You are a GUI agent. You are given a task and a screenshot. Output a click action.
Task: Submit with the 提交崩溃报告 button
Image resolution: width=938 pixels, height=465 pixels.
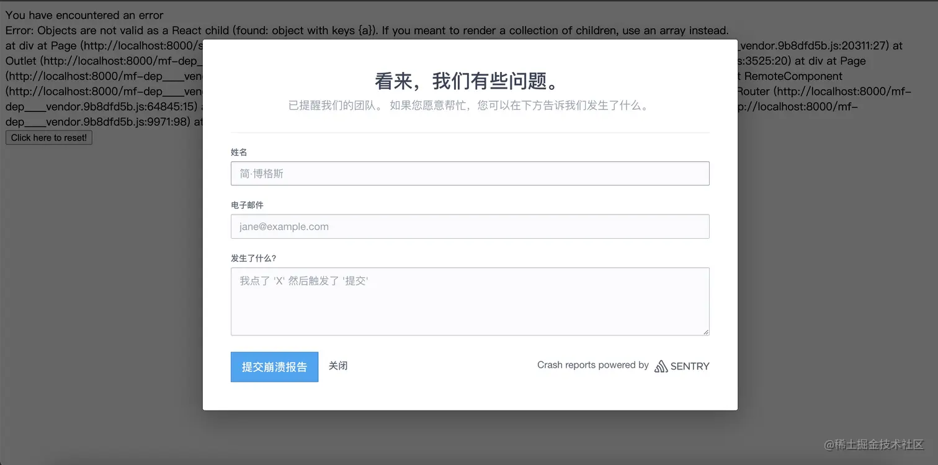(x=274, y=367)
